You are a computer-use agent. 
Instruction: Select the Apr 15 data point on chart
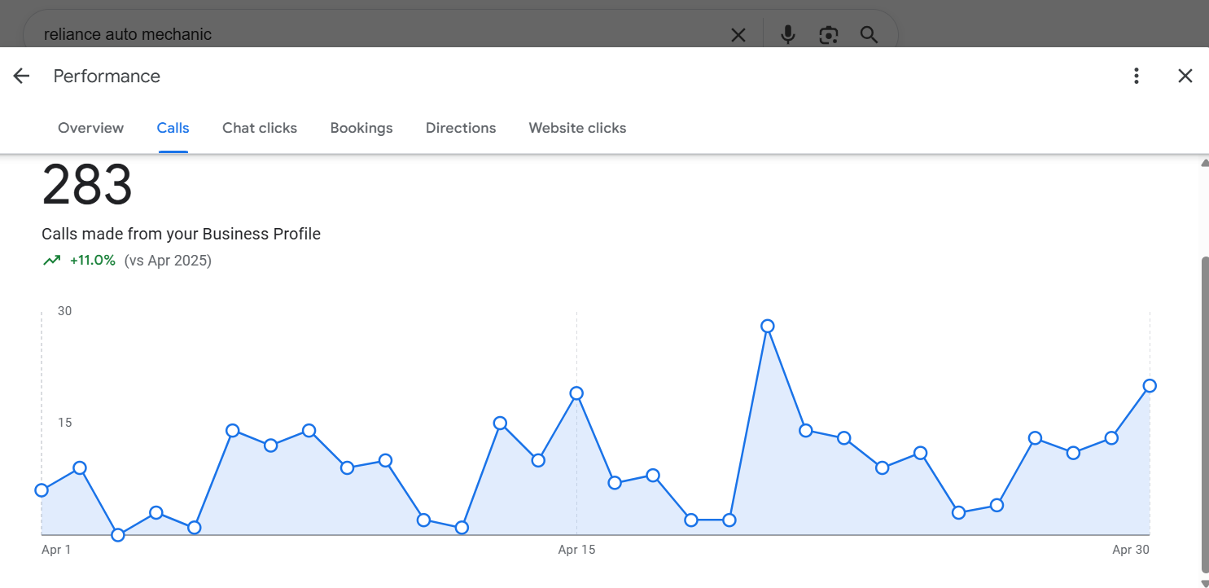pos(576,393)
